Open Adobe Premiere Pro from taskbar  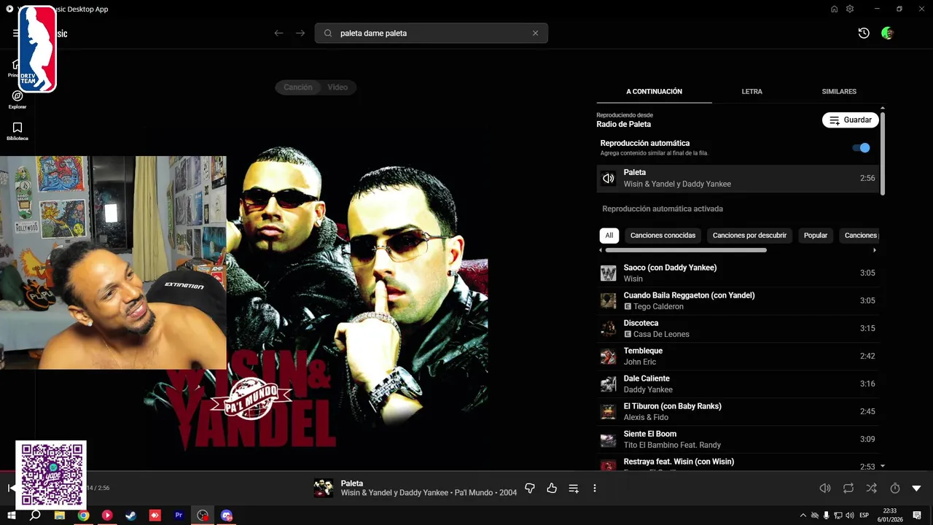(179, 515)
